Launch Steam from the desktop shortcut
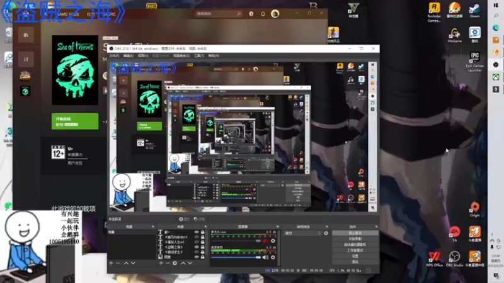Screen dimensions: 504x283 pos(474,10)
